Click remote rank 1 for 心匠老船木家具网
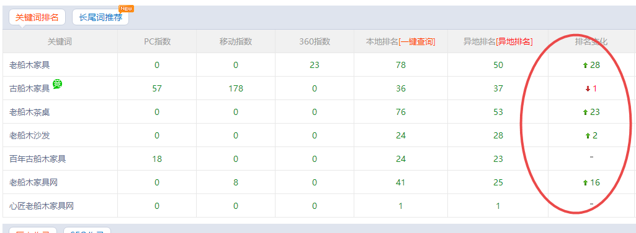The width and height of the screenshot is (636, 233). pos(498,206)
